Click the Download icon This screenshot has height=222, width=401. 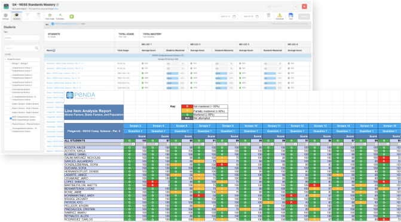pos(280,16)
